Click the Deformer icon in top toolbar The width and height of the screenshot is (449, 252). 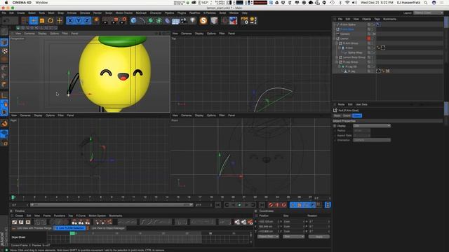click(x=168, y=20)
